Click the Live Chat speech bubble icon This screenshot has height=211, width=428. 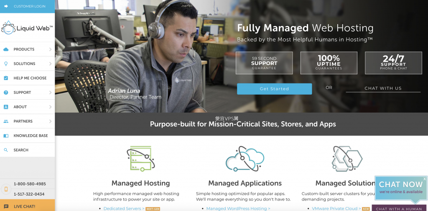point(6,206)
